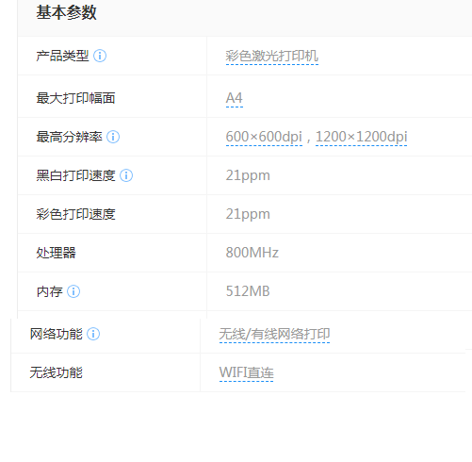Click the 最高分辨率 label
Screen dimensions: 472x462
69,137
